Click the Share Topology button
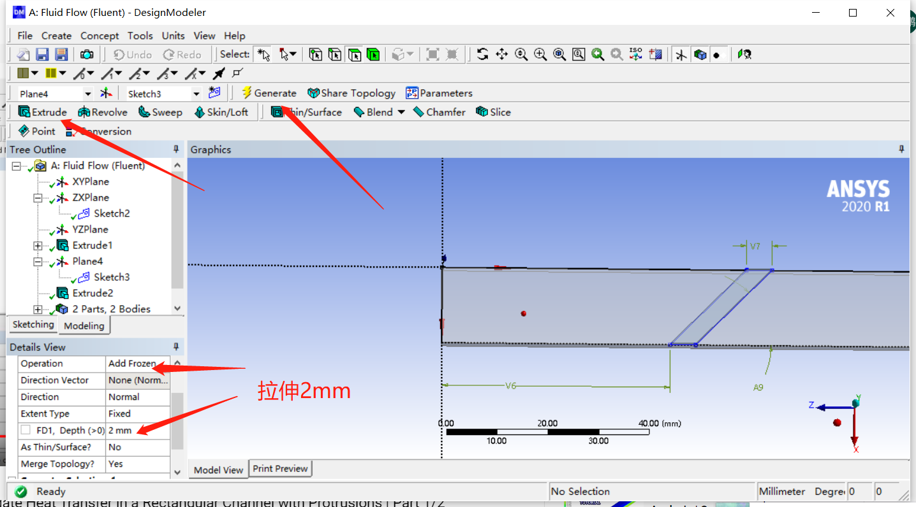Viewport: 916px width, 507px height. pos(351,93)
